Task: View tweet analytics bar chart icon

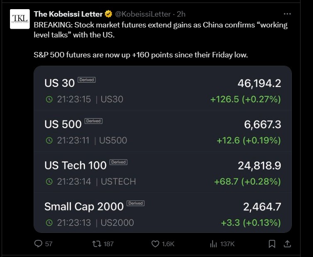Action: tap(214, 244)
